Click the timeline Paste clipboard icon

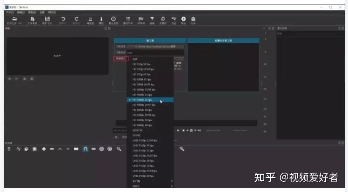[x=35, y=149]
